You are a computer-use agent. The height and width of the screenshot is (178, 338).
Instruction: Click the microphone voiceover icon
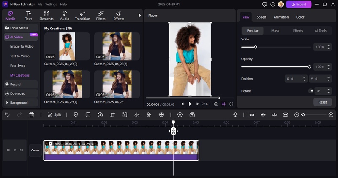[235, 114]
